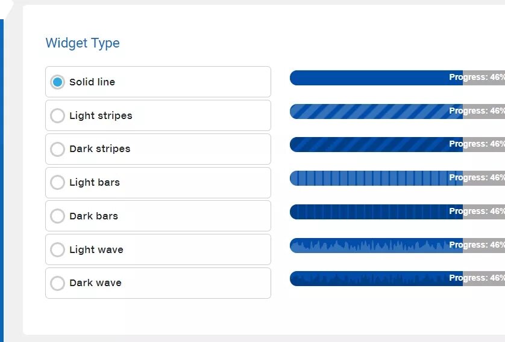This screenshot has width=505, height=342.
Task: Enable the Dark stripes radio option
Action: (58, 149)
